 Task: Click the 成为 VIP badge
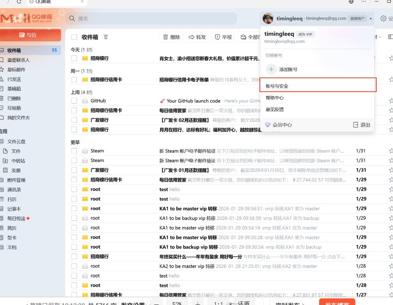[x=305, y=34]
